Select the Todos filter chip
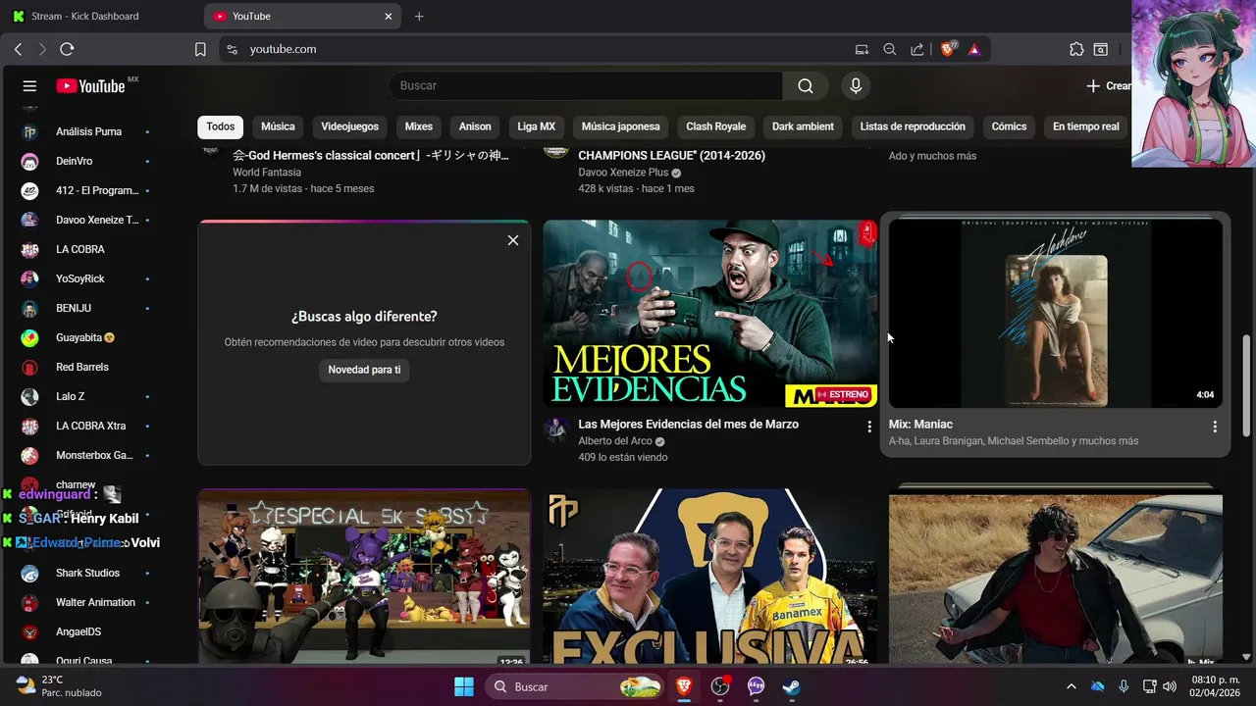The width and height of the screenshot is (1256, 706). [x=221, y=126]
